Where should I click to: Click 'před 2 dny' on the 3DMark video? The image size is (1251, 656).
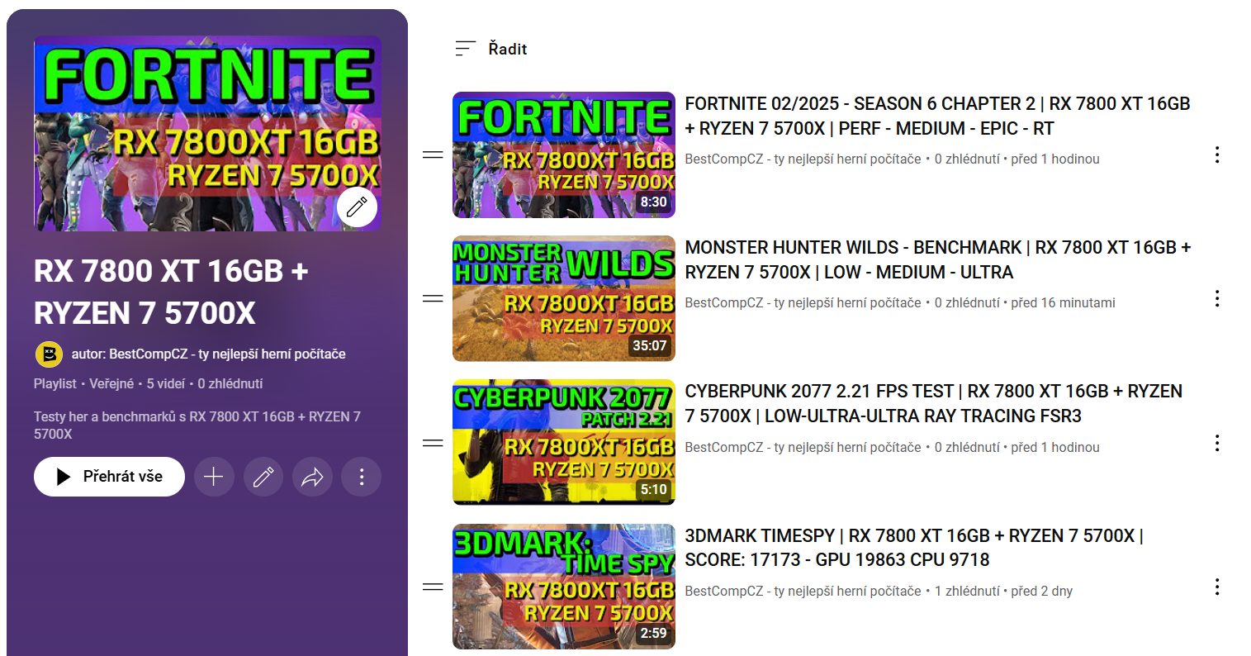click(x=1042, y=591)
